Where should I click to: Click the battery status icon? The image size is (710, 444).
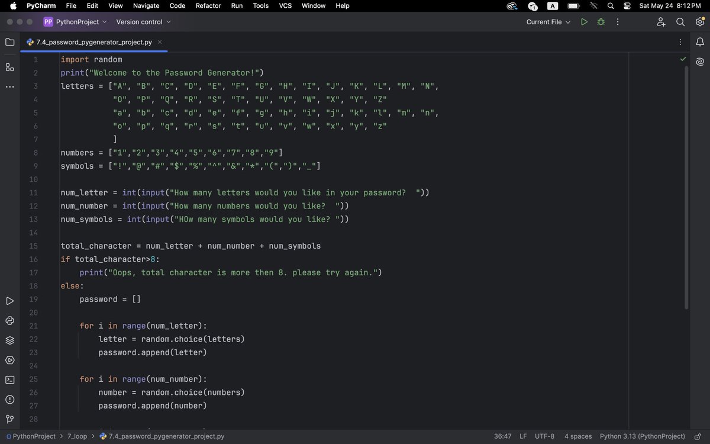point(573,5)
